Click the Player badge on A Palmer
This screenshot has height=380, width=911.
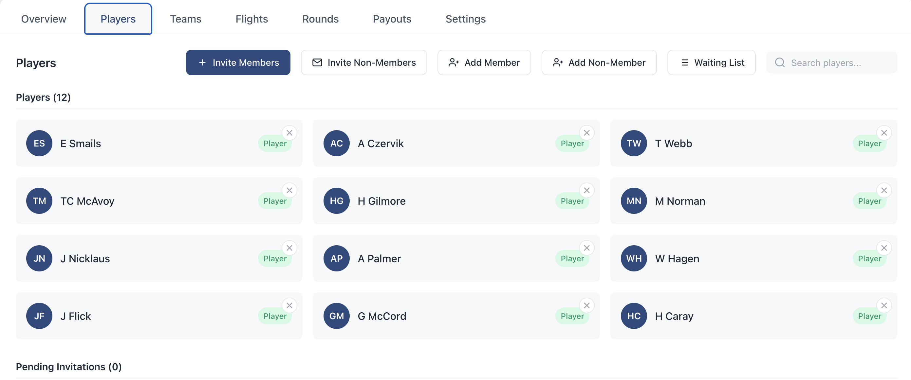[572, 259]
